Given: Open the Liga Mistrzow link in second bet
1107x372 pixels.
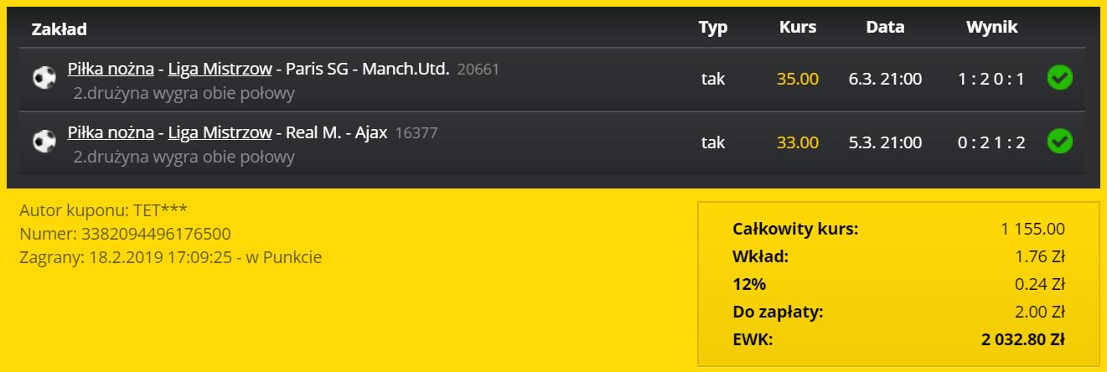Looking at the screenshot, I should pyautogui.click(x=220, y=132).
